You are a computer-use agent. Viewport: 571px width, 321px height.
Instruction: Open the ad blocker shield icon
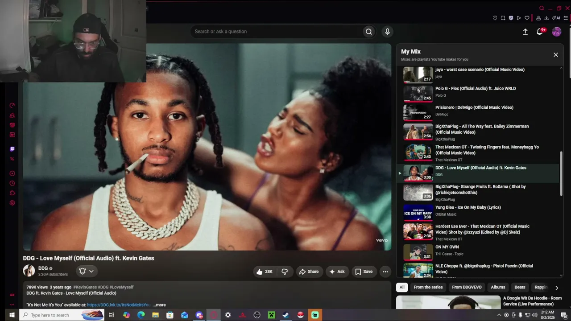point(511,18)
